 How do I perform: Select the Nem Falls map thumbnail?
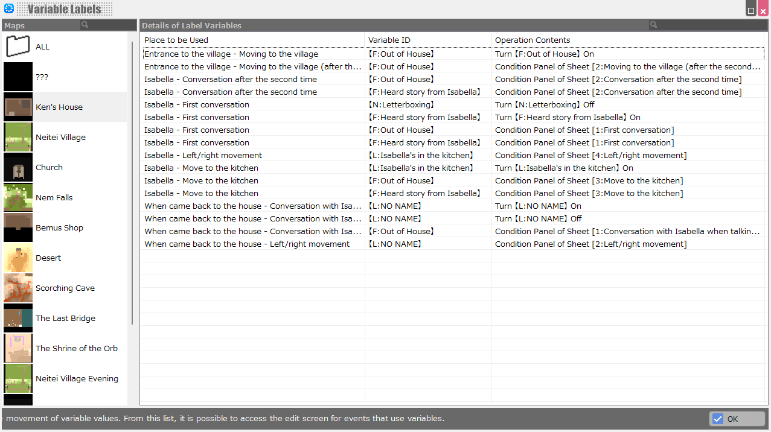pyautogui.click(x=18, y=197)
